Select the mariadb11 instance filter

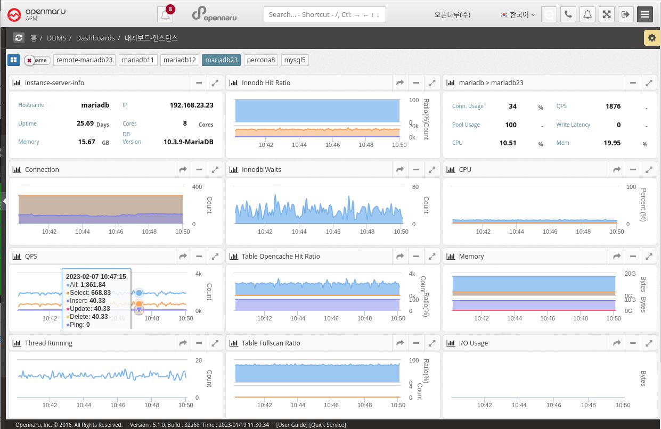click(138, 60)
